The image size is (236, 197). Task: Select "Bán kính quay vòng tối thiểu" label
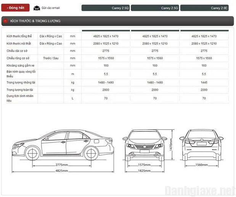21,74
